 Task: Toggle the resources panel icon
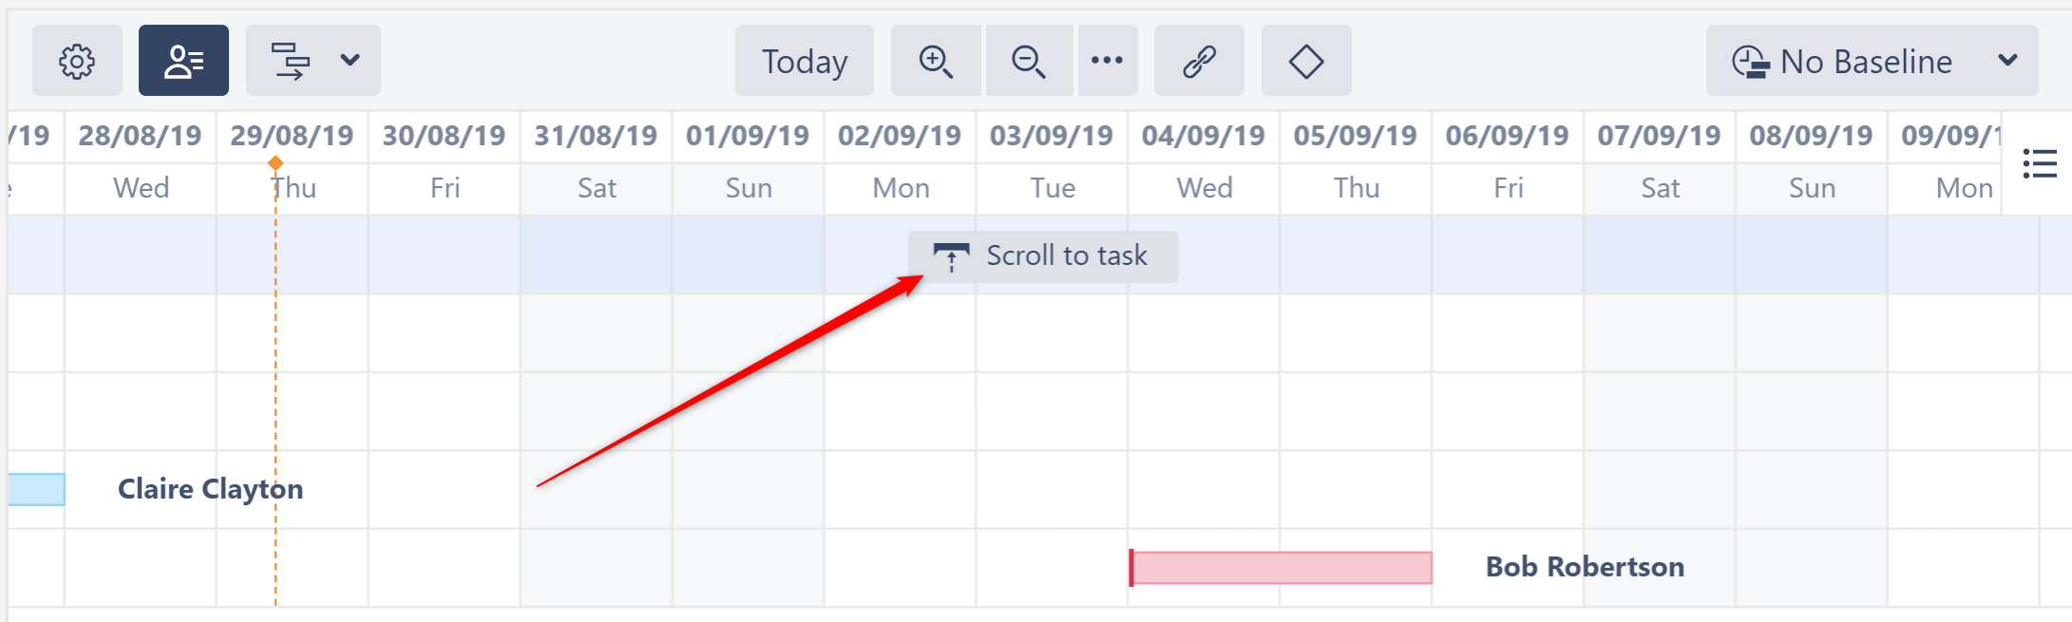click(183, 60)
